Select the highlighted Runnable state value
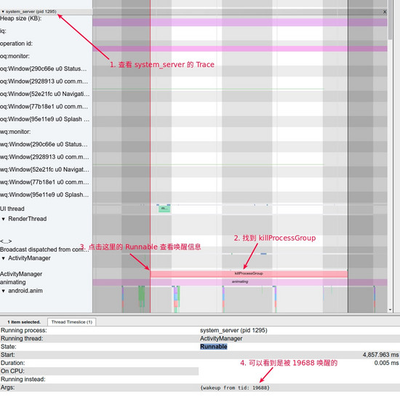The height and width of the screenshot is (405, 400). pos(213,347)
